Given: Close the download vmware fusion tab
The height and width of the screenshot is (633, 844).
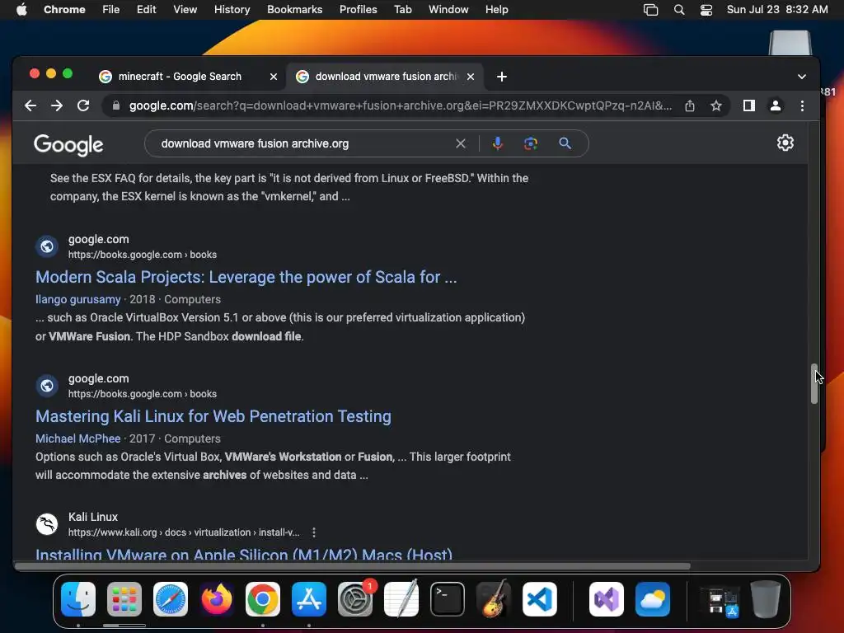Looking at the screenshot, I should pyautogui.click(x=471, y=77).
